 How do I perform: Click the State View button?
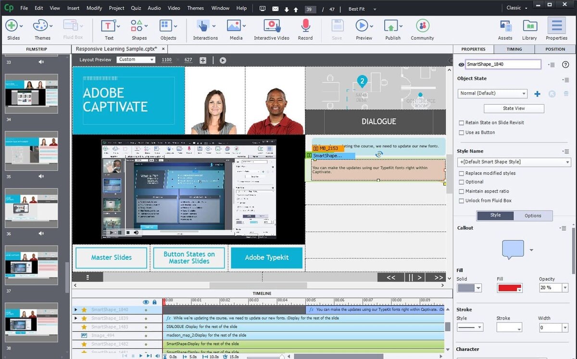coord(514,109)
